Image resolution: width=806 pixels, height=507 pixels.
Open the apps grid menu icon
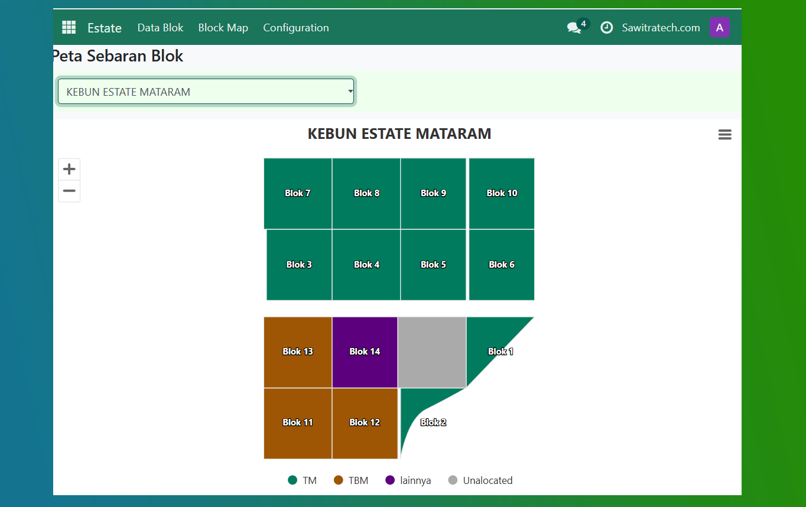coord(69,27)
